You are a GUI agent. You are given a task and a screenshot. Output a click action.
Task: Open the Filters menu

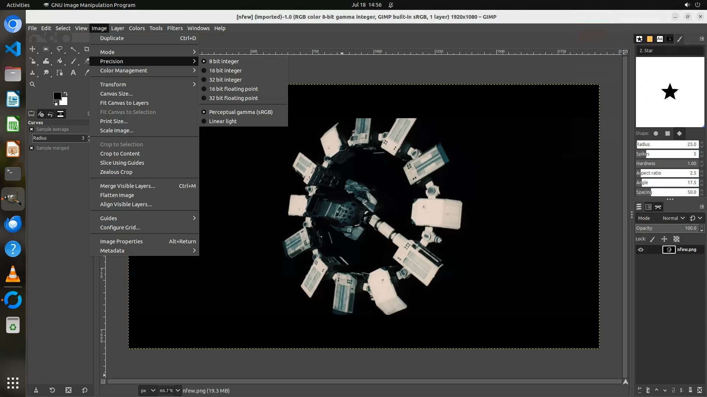tap(175, 28)
